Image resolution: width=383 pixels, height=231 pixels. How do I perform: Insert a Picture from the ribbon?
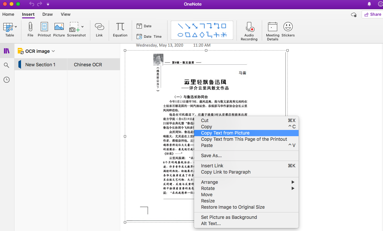[x=59, y=30]
